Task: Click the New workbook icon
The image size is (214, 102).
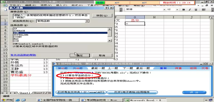Action: (5, 10)
